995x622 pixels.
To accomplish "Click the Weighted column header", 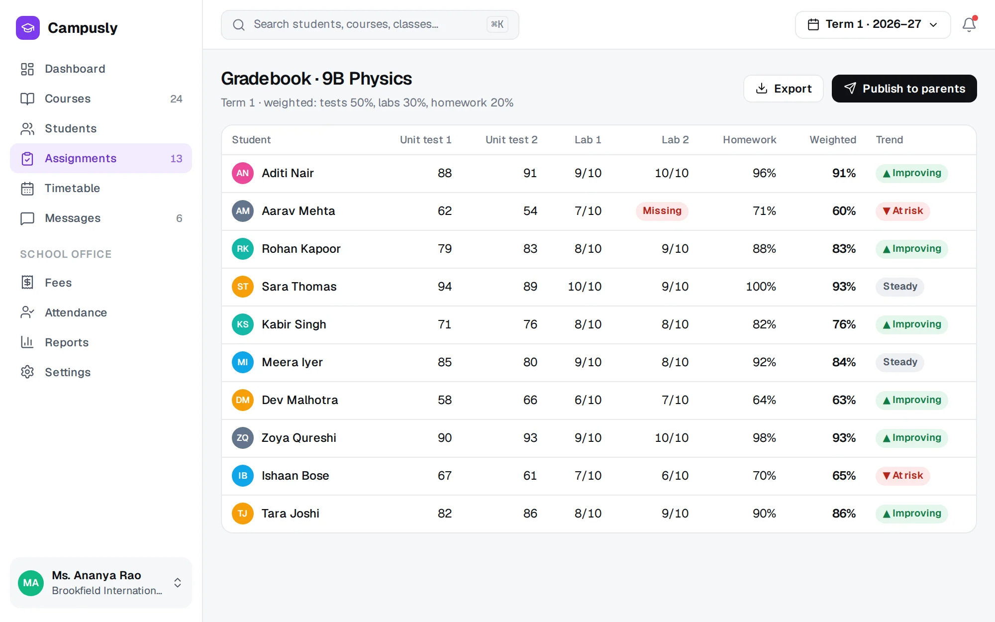I will click(x=833, y=140).
